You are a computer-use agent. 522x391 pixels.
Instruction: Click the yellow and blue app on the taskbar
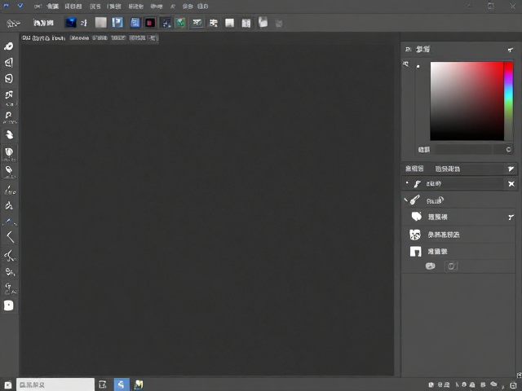(139, 384)
